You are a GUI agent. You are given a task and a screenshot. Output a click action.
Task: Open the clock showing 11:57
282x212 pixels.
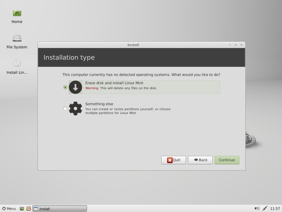[x=275, y=208]
